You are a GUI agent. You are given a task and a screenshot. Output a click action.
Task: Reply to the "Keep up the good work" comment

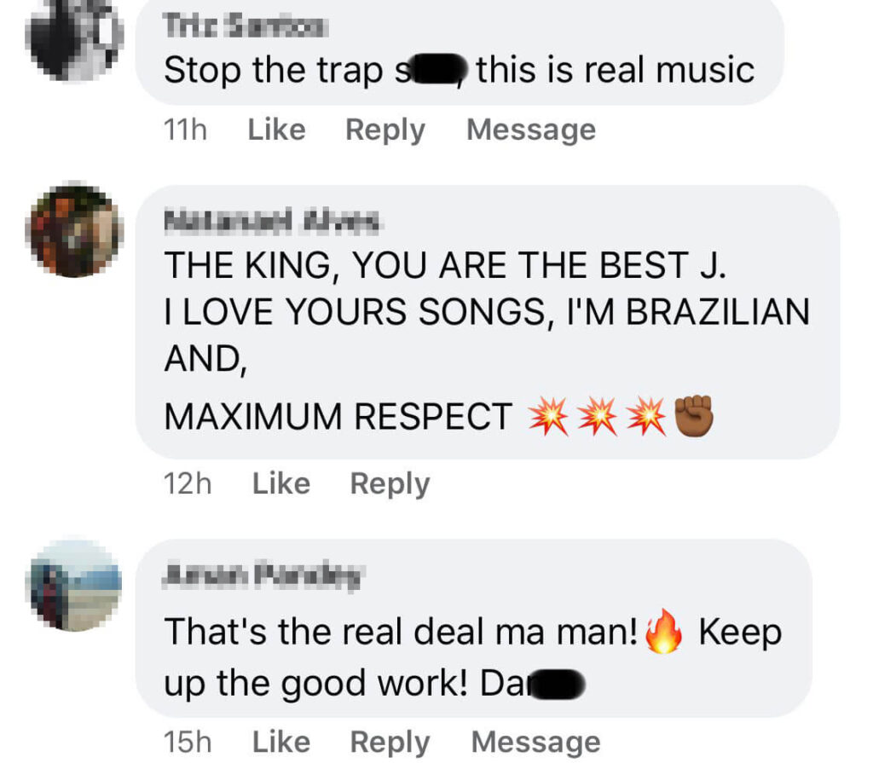(390, 743)
